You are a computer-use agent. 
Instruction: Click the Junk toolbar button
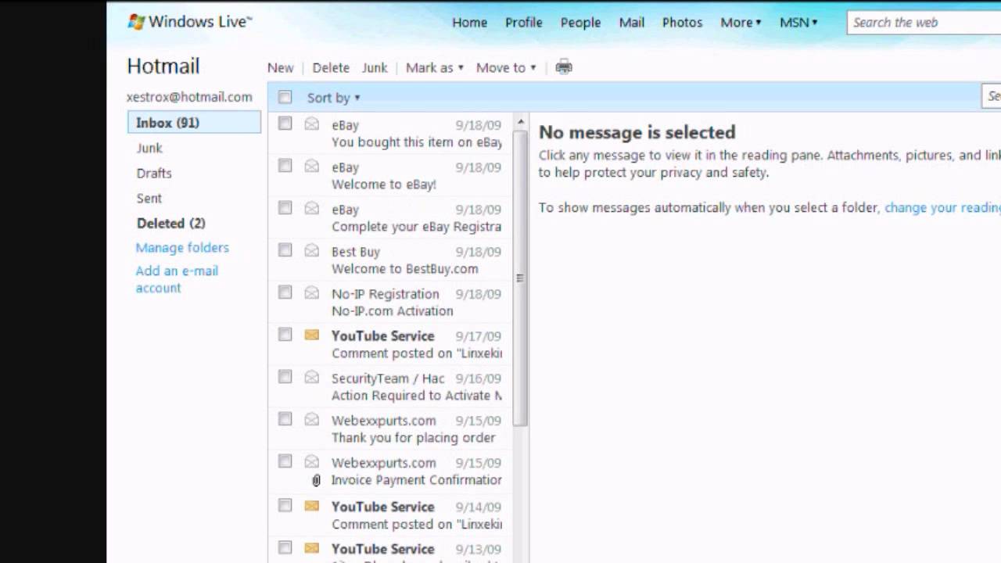(x=375, y=68)
